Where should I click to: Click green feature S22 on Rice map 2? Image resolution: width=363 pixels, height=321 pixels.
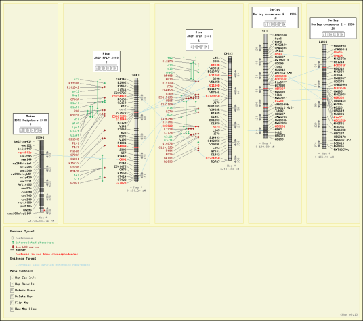(77, 79)
